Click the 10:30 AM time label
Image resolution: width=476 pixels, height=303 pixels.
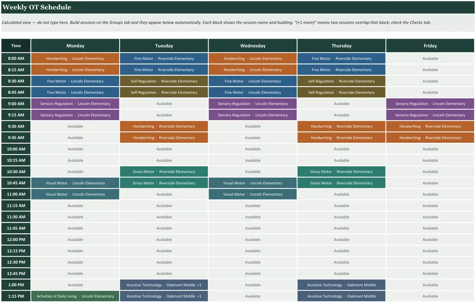click(16, 171)
